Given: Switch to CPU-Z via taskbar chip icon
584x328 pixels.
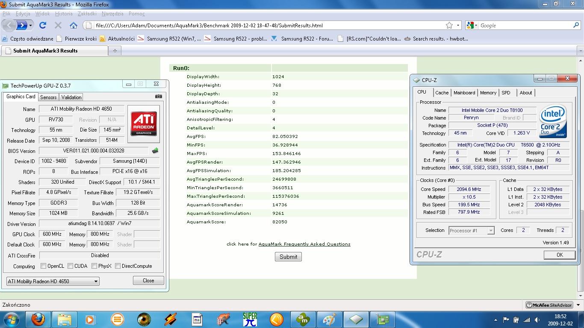Looking at the screenshot, I should [356, 319].
